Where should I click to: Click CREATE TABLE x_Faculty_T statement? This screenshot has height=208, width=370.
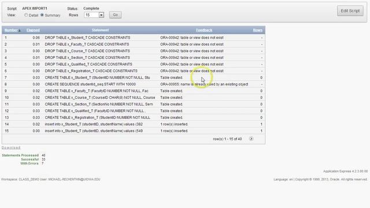[x=97, y=91]
